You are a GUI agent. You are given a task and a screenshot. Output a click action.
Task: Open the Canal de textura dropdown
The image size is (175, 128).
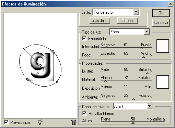point(150,106)
